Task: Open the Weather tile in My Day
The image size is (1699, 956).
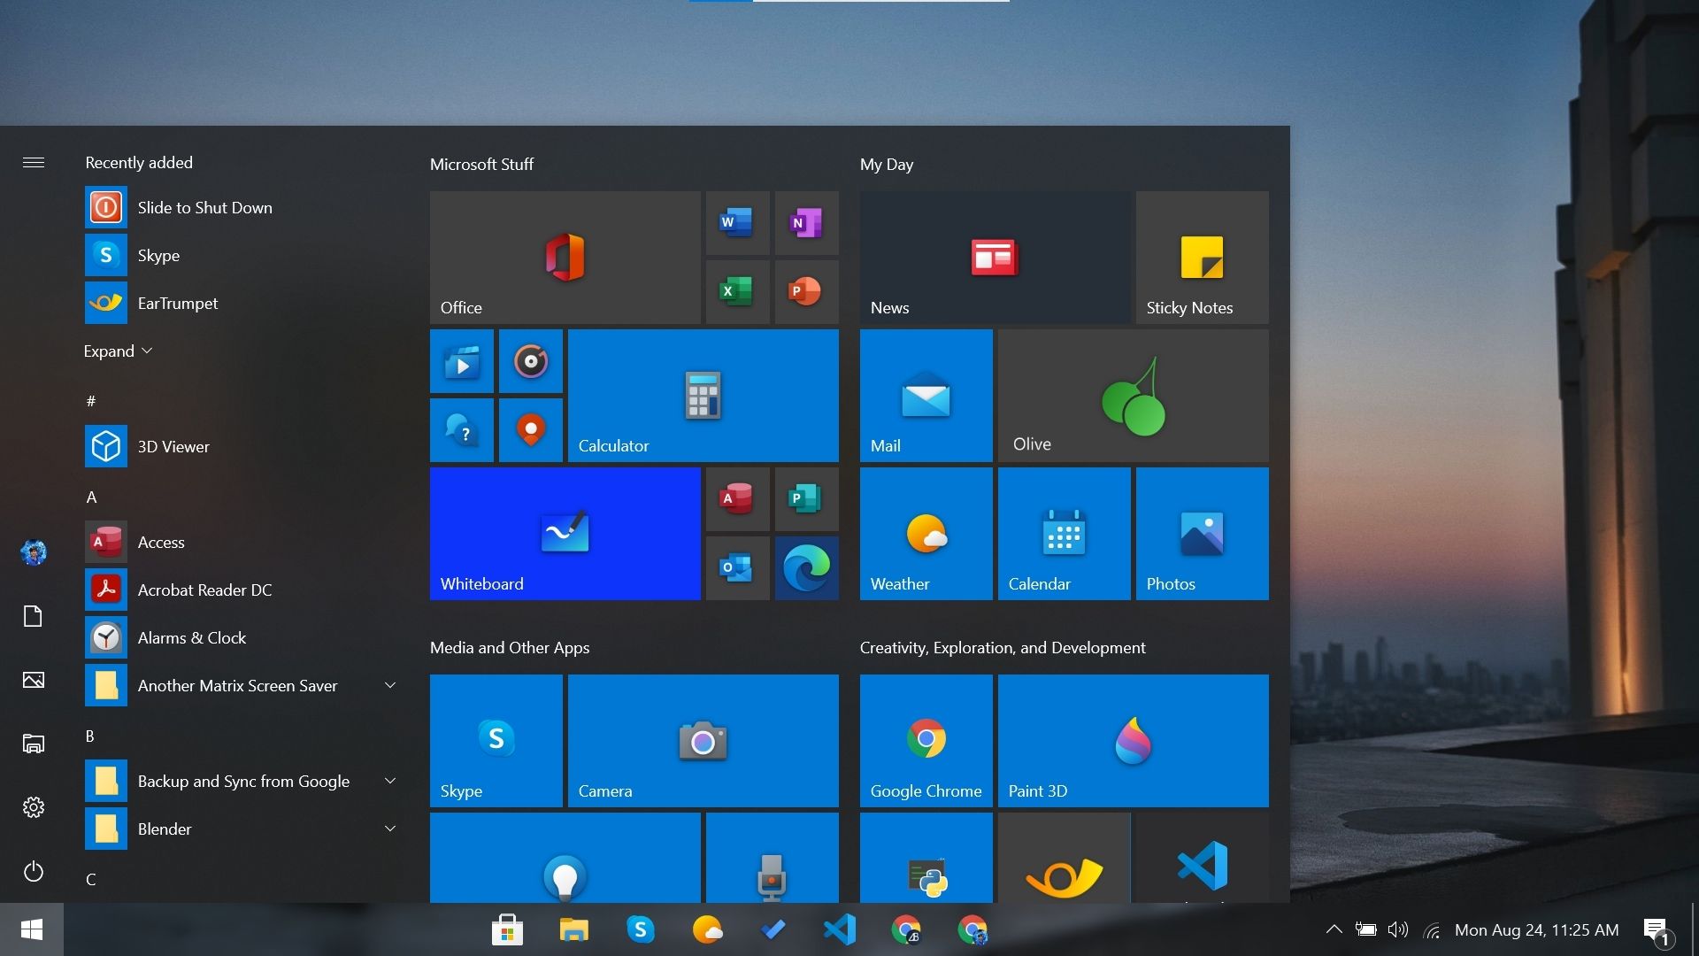Action: 926,534
